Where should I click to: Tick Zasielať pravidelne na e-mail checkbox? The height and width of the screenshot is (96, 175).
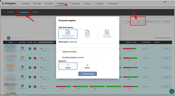point(60,57)
